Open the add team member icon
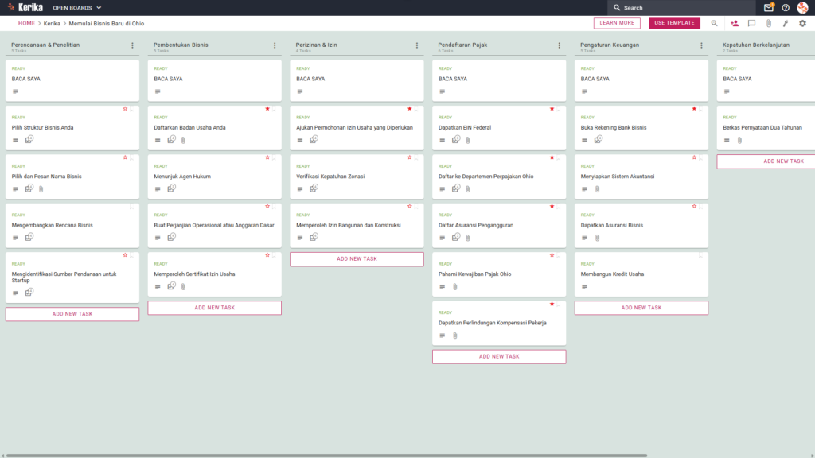This screenshot has height=458, width=815. pos(735,23)
